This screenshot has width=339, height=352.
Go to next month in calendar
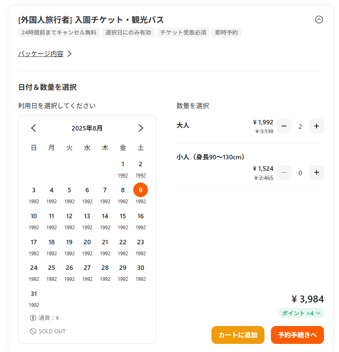click(141, 128)
